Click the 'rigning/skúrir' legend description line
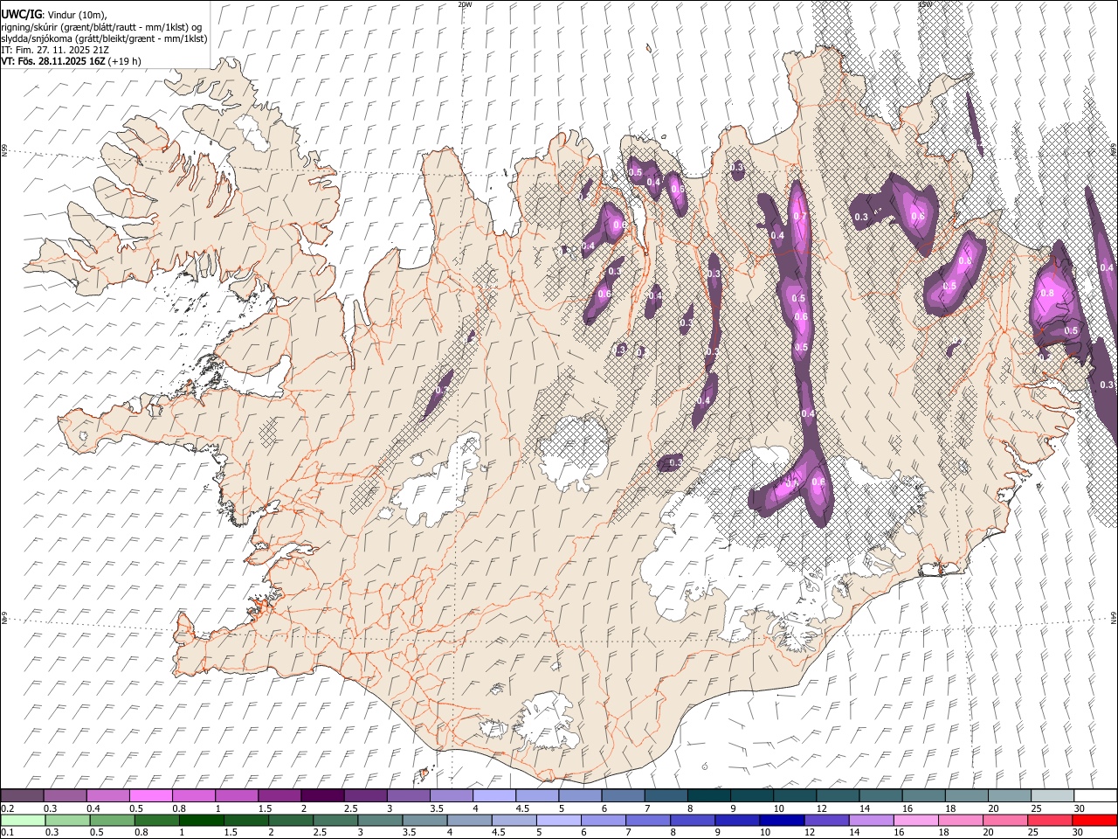The image size is (1118, 839). click(101, 27)
